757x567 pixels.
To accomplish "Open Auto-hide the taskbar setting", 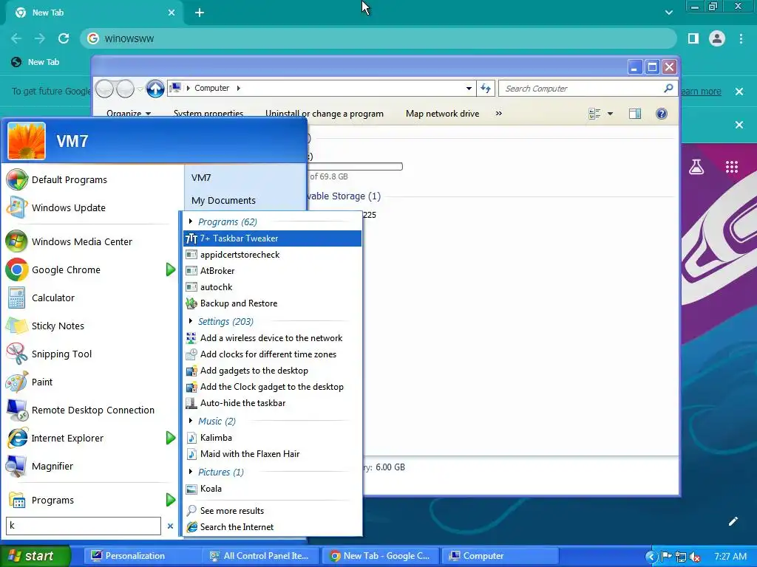I will pyautogui.click(x=272, y=403).
